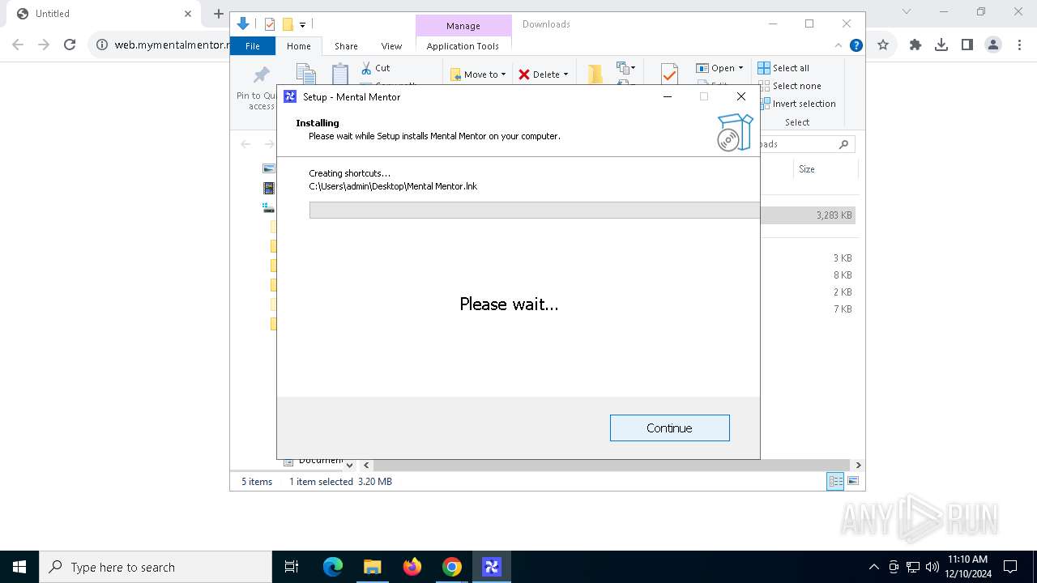Screen dimensions: 1037x583
Task: Click the red Delete icon
Action: click(524, 74)
